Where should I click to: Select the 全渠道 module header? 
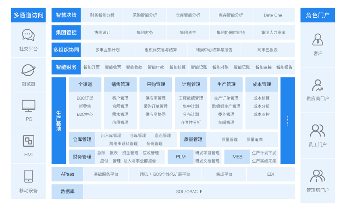pyautogui.click(x=85, y=84)
